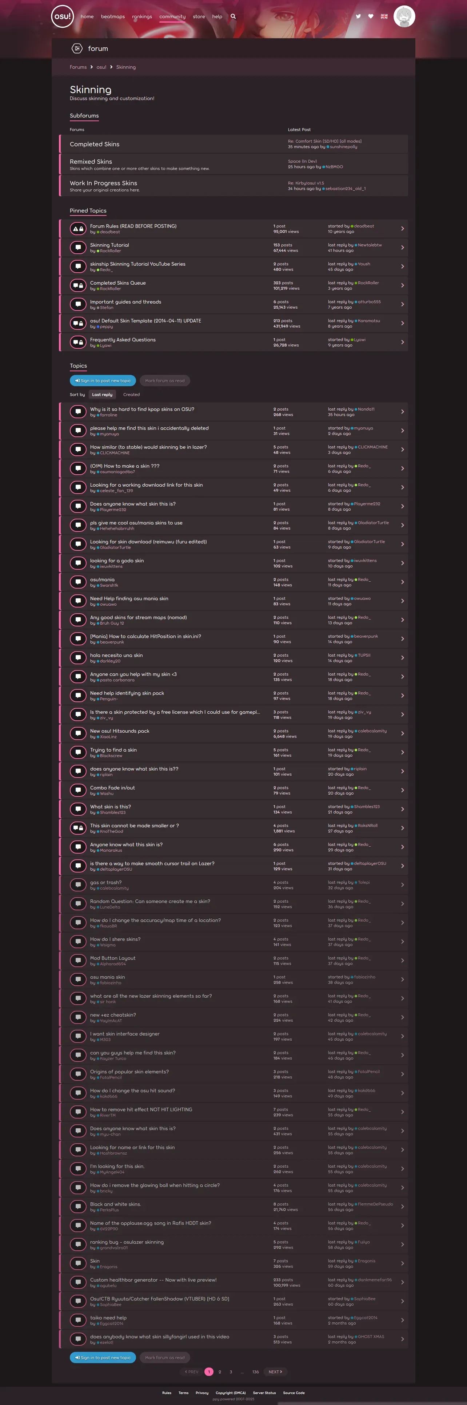Image resolution: width=467 pixels, height=1405 pixels.
Task: Open footer 'Copyright (DMCA)' link
Action: pos(231,1393)
